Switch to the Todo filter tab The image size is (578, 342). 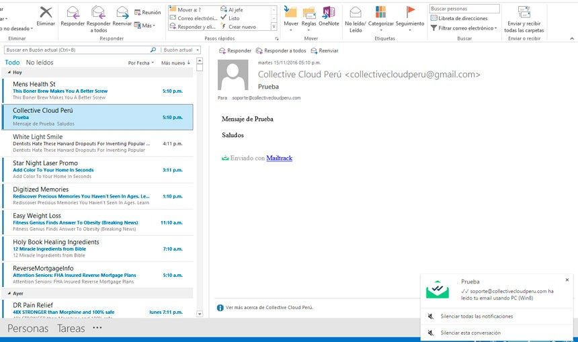coord(12,62)
